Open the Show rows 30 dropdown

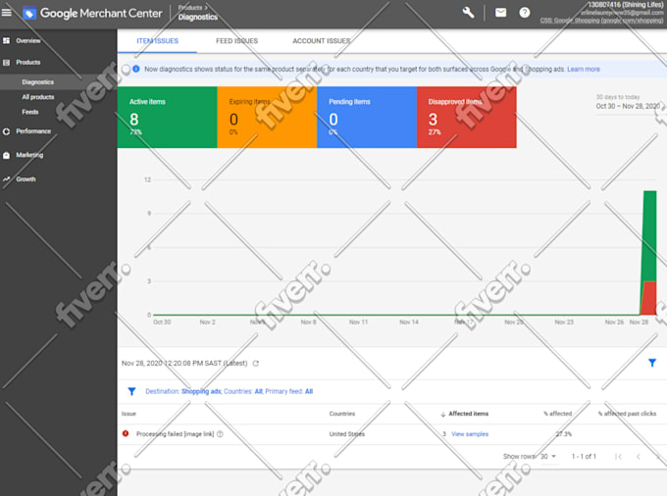click(x=548, y=457)
